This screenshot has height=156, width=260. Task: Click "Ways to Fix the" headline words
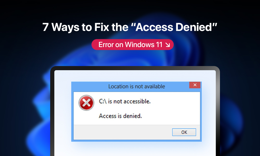pos(90,27)
